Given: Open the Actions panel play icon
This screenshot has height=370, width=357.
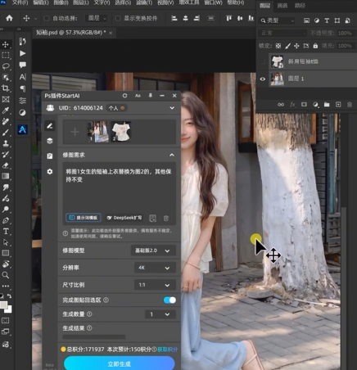Looking at the screenshot, I should (x=22, y=53).
